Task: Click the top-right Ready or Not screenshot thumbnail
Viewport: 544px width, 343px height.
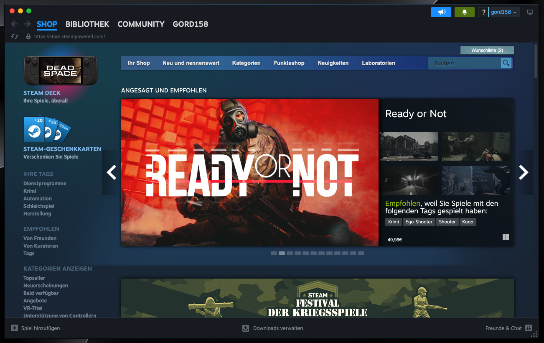Action: [x=475, y=146]
